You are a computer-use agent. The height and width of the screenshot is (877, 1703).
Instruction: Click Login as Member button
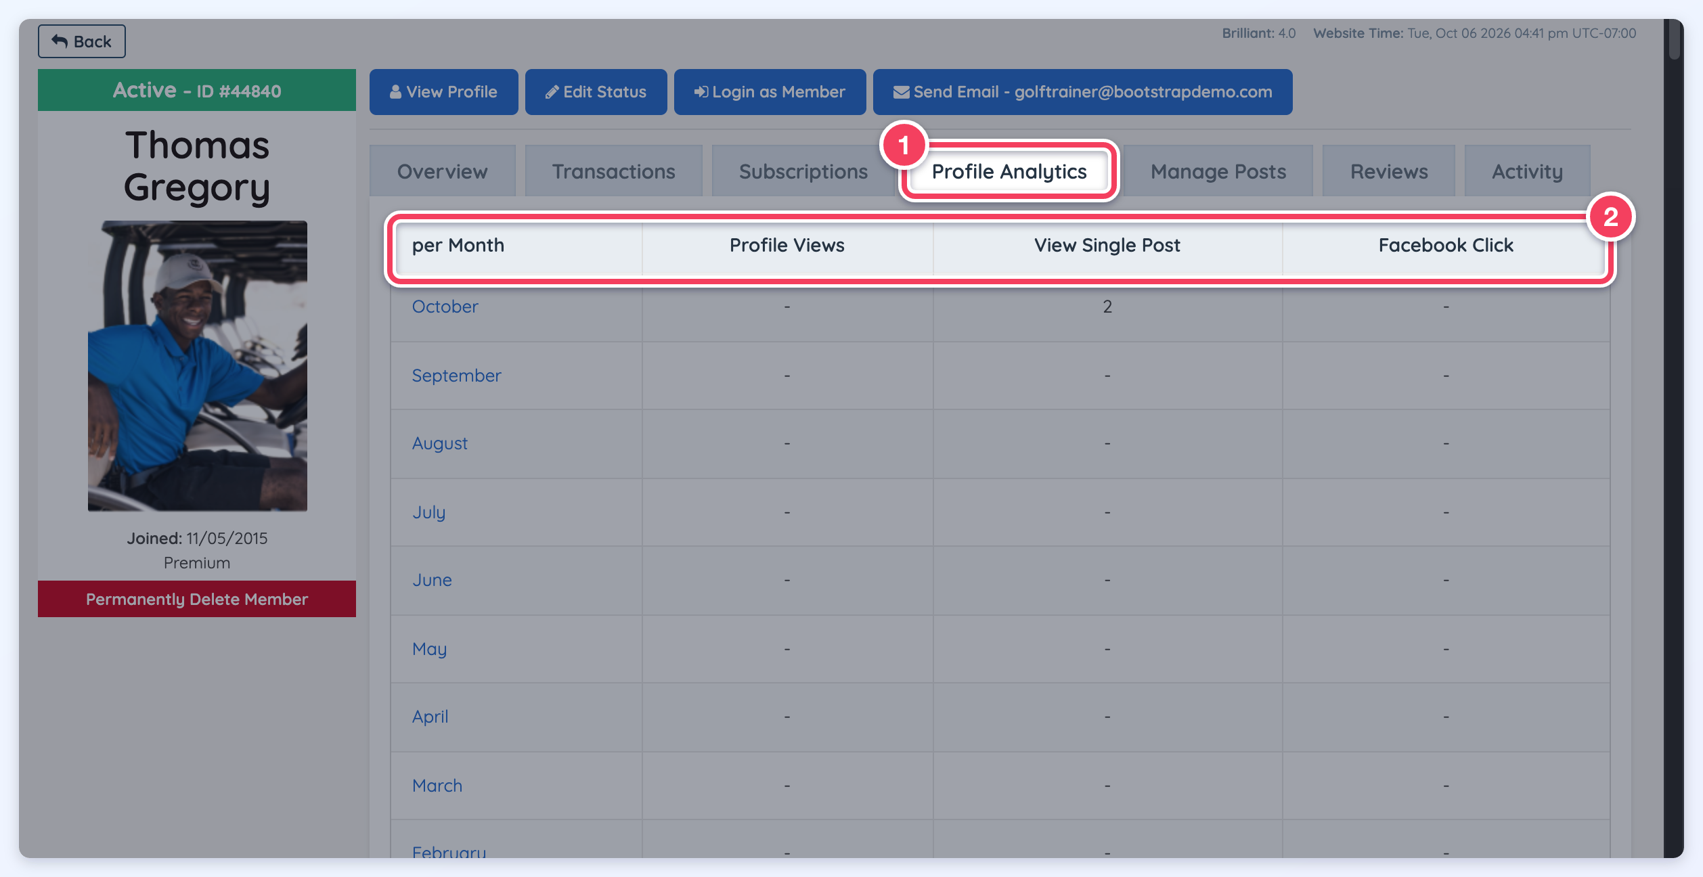coord(770,92)
